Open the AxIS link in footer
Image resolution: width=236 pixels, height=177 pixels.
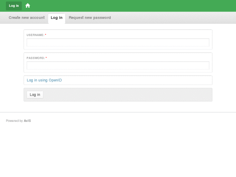point(27,121)
